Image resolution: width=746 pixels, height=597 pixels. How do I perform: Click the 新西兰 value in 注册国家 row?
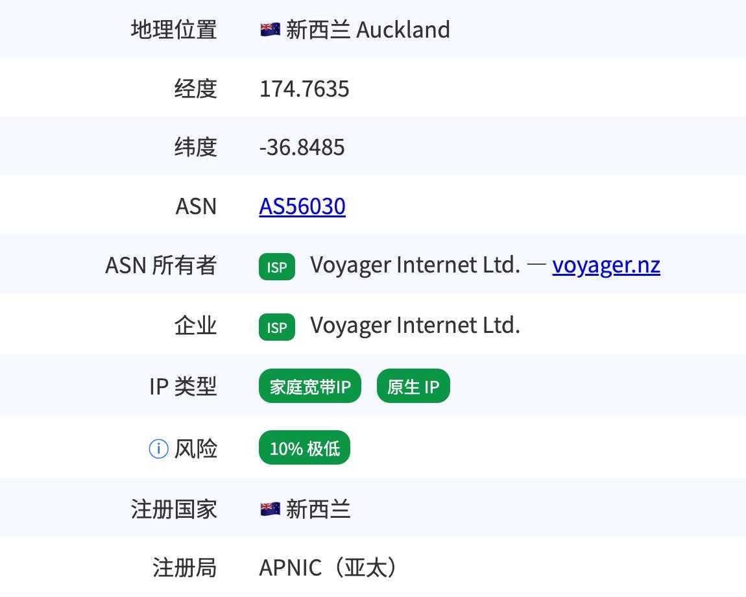pos(319,509)
